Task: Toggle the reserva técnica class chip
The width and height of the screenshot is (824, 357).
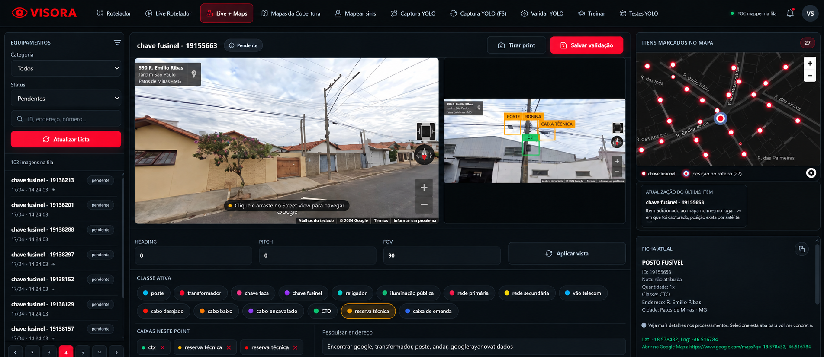Action: [368, 311]
